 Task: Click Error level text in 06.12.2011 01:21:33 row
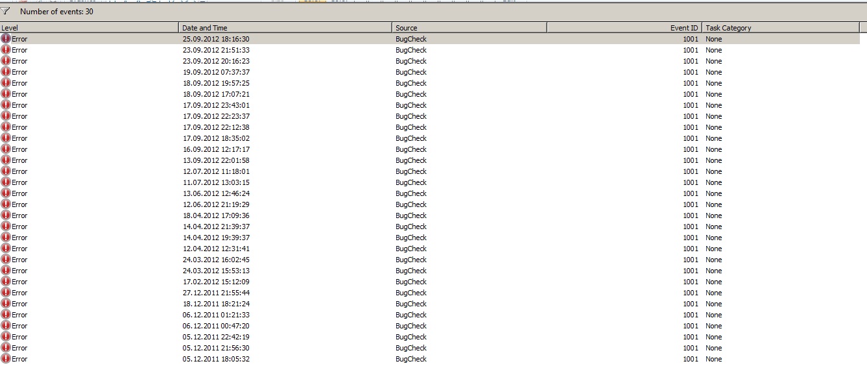point(19,315)
